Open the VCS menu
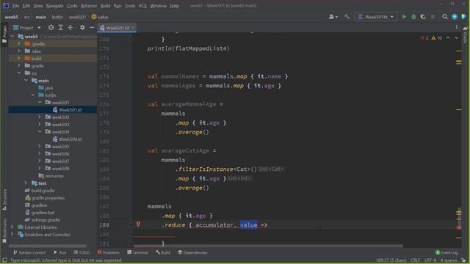 pos(142,6)
